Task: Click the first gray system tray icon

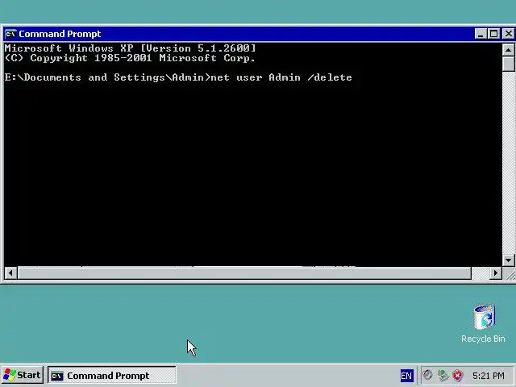Action: [x=427, y=375]
